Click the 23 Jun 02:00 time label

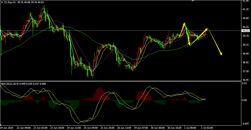point(41,128)
